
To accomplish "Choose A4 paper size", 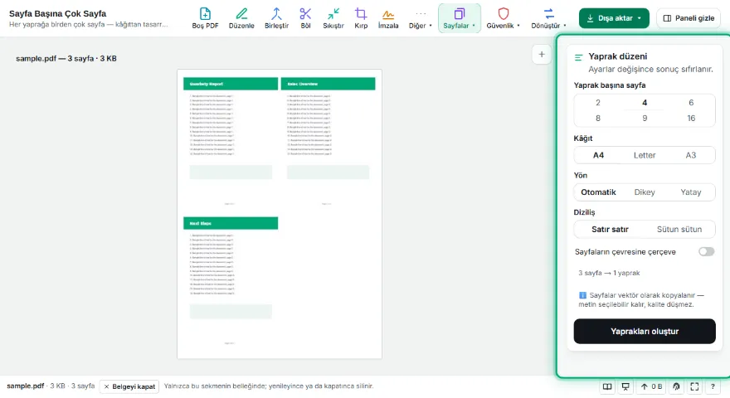I will pyautogui.click(x=598, y=155).
